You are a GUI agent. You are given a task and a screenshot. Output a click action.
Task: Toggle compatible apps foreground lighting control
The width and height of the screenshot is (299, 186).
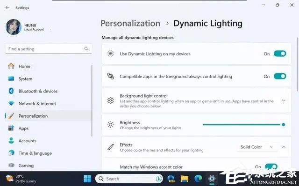click(280, 76)
